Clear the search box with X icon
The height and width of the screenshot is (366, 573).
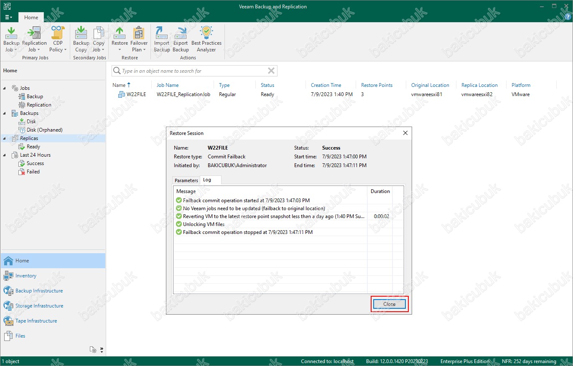click(271, 71)
